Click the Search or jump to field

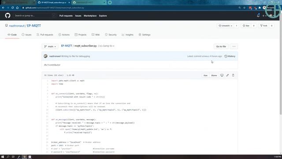pyautogui.click(x=35, y=16)
